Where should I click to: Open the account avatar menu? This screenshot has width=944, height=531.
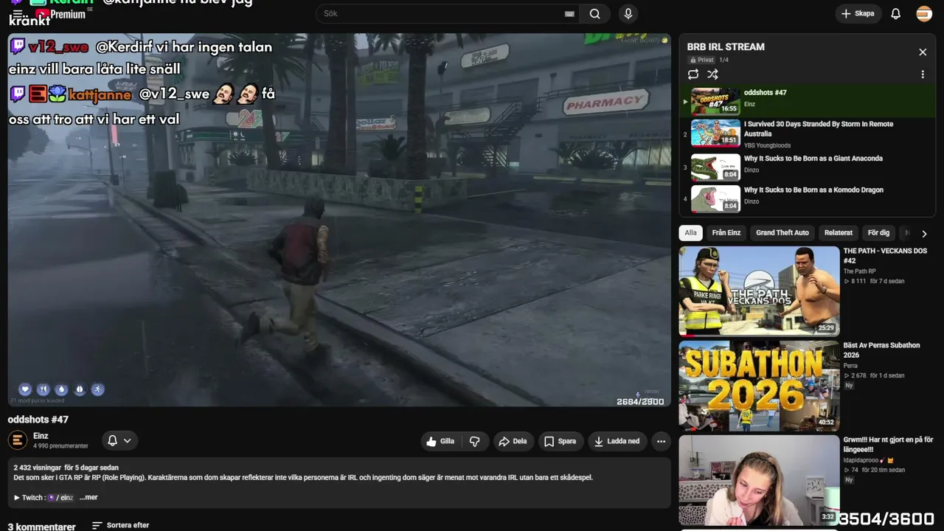tap(924, 13)
